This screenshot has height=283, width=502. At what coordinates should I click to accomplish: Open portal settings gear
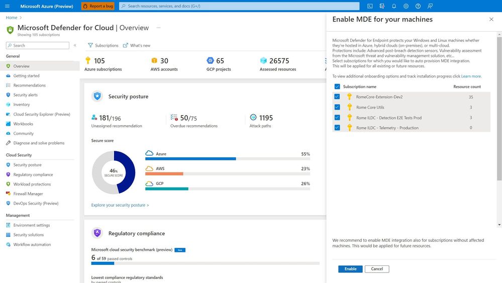tap(406, 6)
